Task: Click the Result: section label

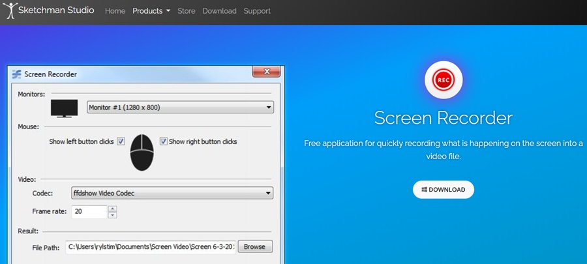Action: click(x=28, y=231)
